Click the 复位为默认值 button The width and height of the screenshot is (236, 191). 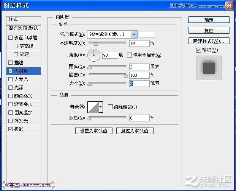click(135, 130)
